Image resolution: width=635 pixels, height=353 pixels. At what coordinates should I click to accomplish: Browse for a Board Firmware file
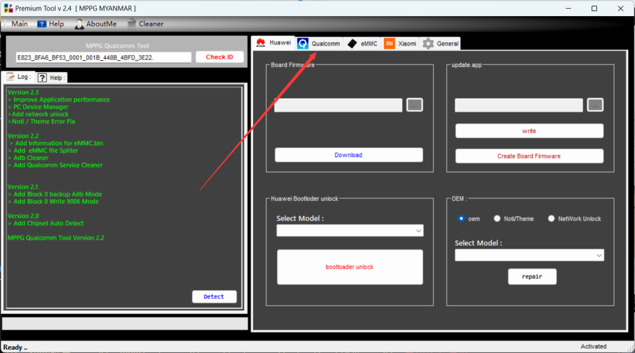414,105
